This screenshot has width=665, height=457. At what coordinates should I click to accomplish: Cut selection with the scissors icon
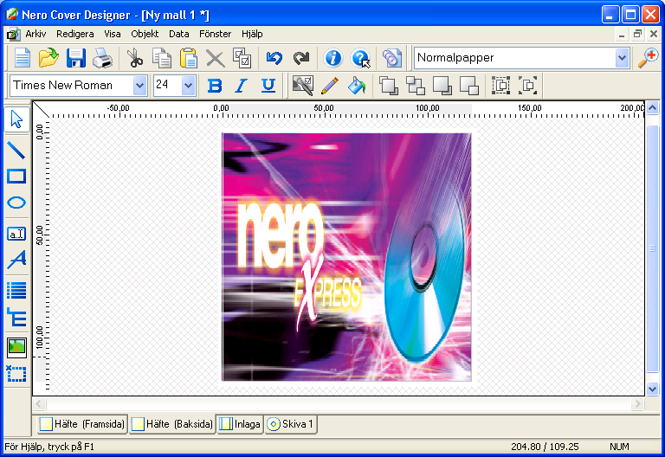[135, 58]
